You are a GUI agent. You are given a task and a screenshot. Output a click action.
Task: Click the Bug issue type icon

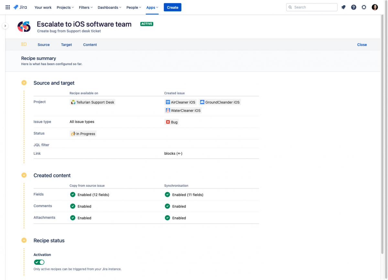tap(167, 122)
